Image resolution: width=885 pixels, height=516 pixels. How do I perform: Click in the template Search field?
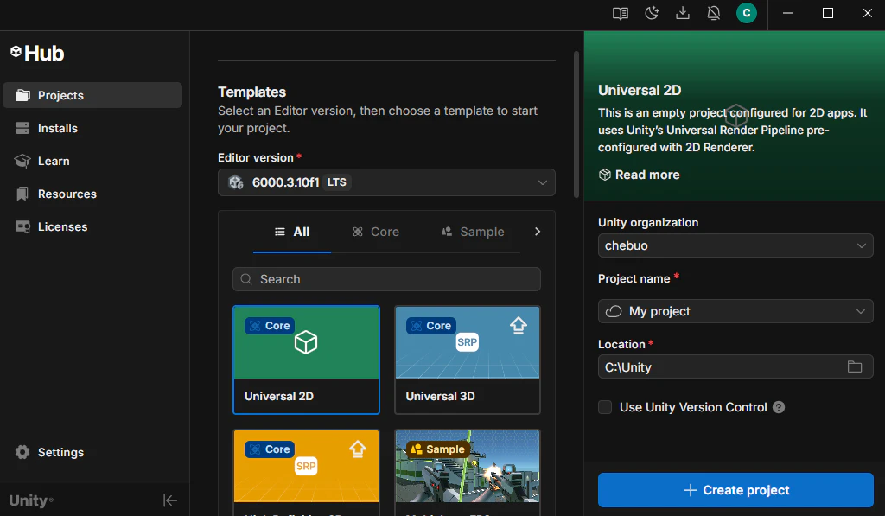[x=386, y=279]
